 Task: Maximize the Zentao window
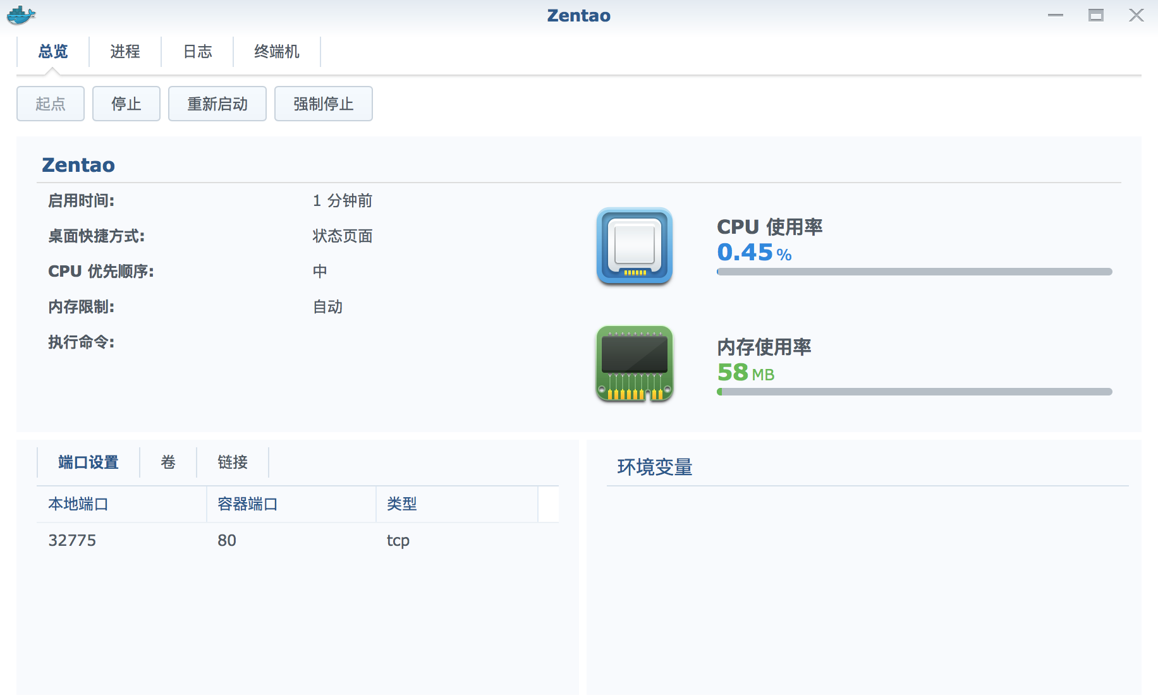[x=1095, y=15]
